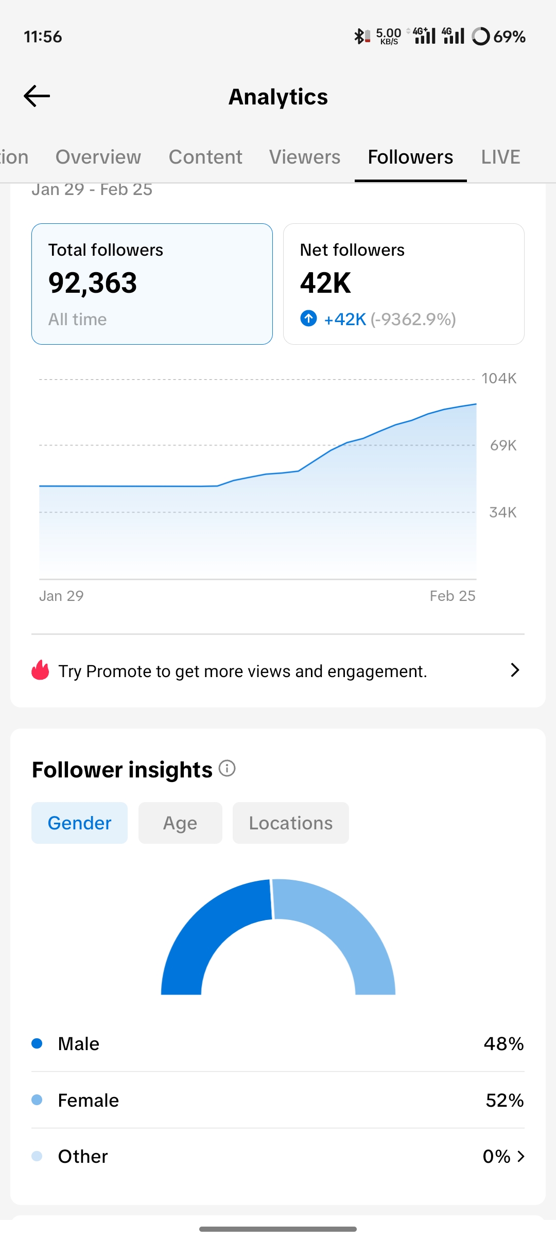Open the Overview tab
Viewport: 556px width, 1241px height.
[98, 157]
